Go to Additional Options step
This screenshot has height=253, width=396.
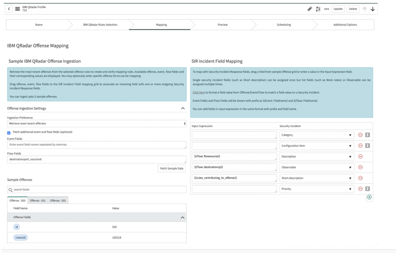tap(345, 25)
